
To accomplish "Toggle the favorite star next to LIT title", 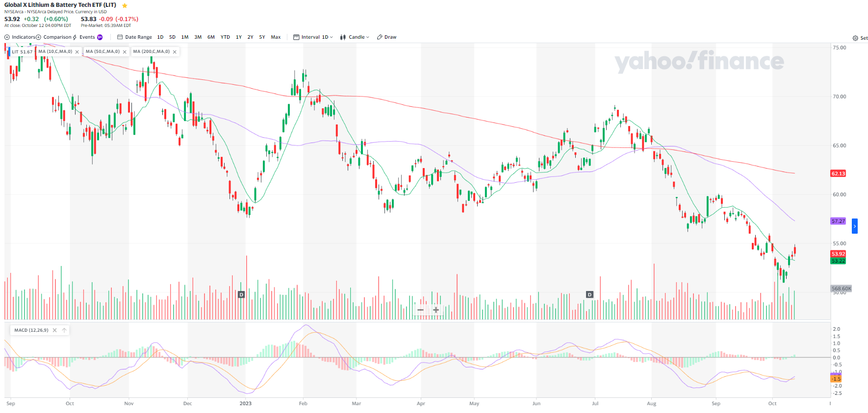I will 125,5.
